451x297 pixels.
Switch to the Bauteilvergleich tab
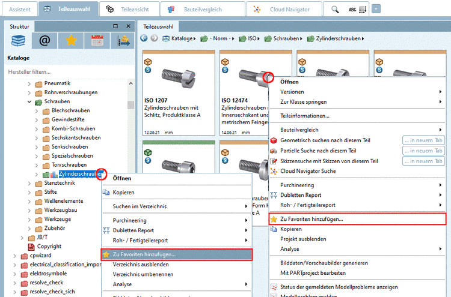pos(203,9)
